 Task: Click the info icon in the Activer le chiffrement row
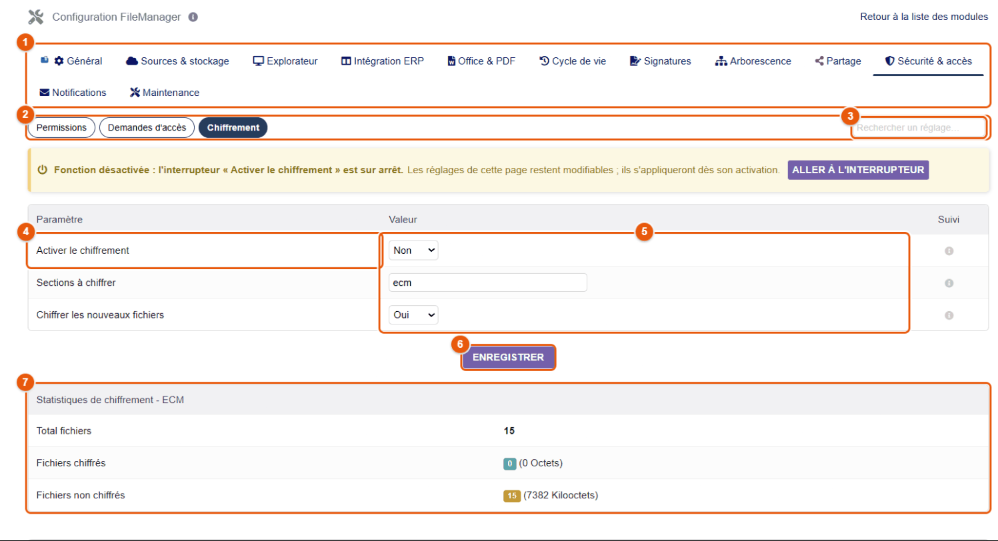(x=949, y=251)
